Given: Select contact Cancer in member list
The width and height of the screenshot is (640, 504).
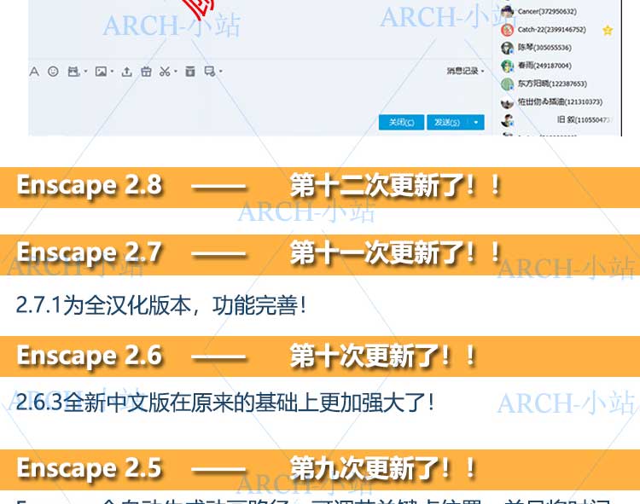Looking at the screenshot, I should pos(546,11).
